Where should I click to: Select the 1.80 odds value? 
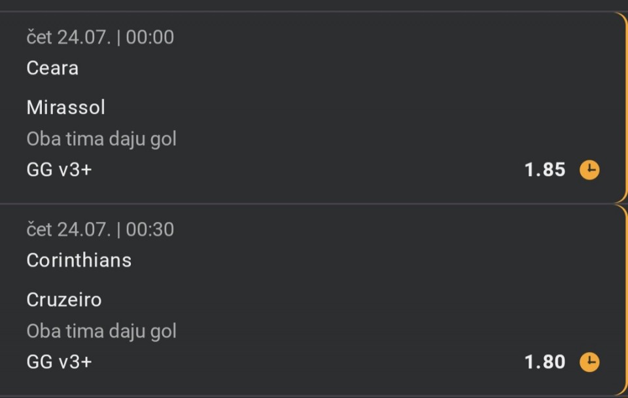coord(545,362)
